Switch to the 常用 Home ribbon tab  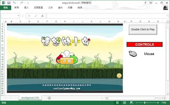tap(17, 7)
